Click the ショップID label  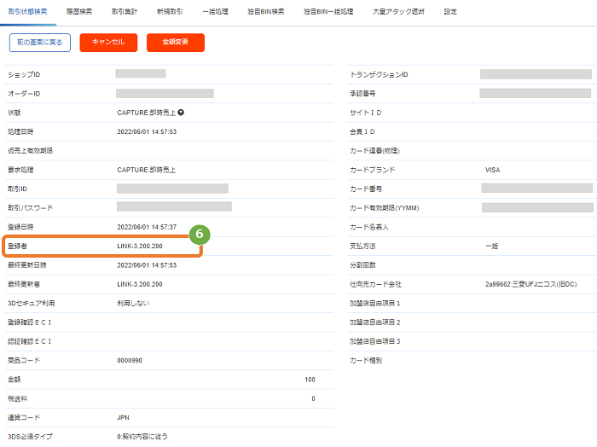24,74
